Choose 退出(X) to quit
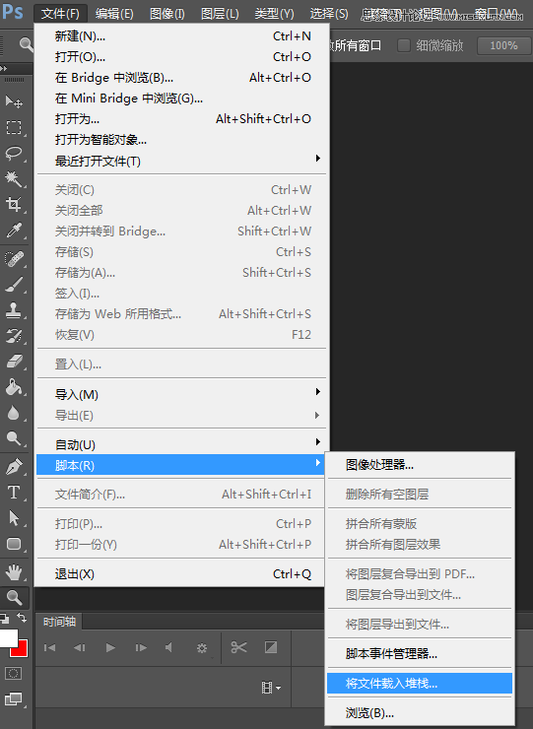533x729 pixels. click(182, 574)
